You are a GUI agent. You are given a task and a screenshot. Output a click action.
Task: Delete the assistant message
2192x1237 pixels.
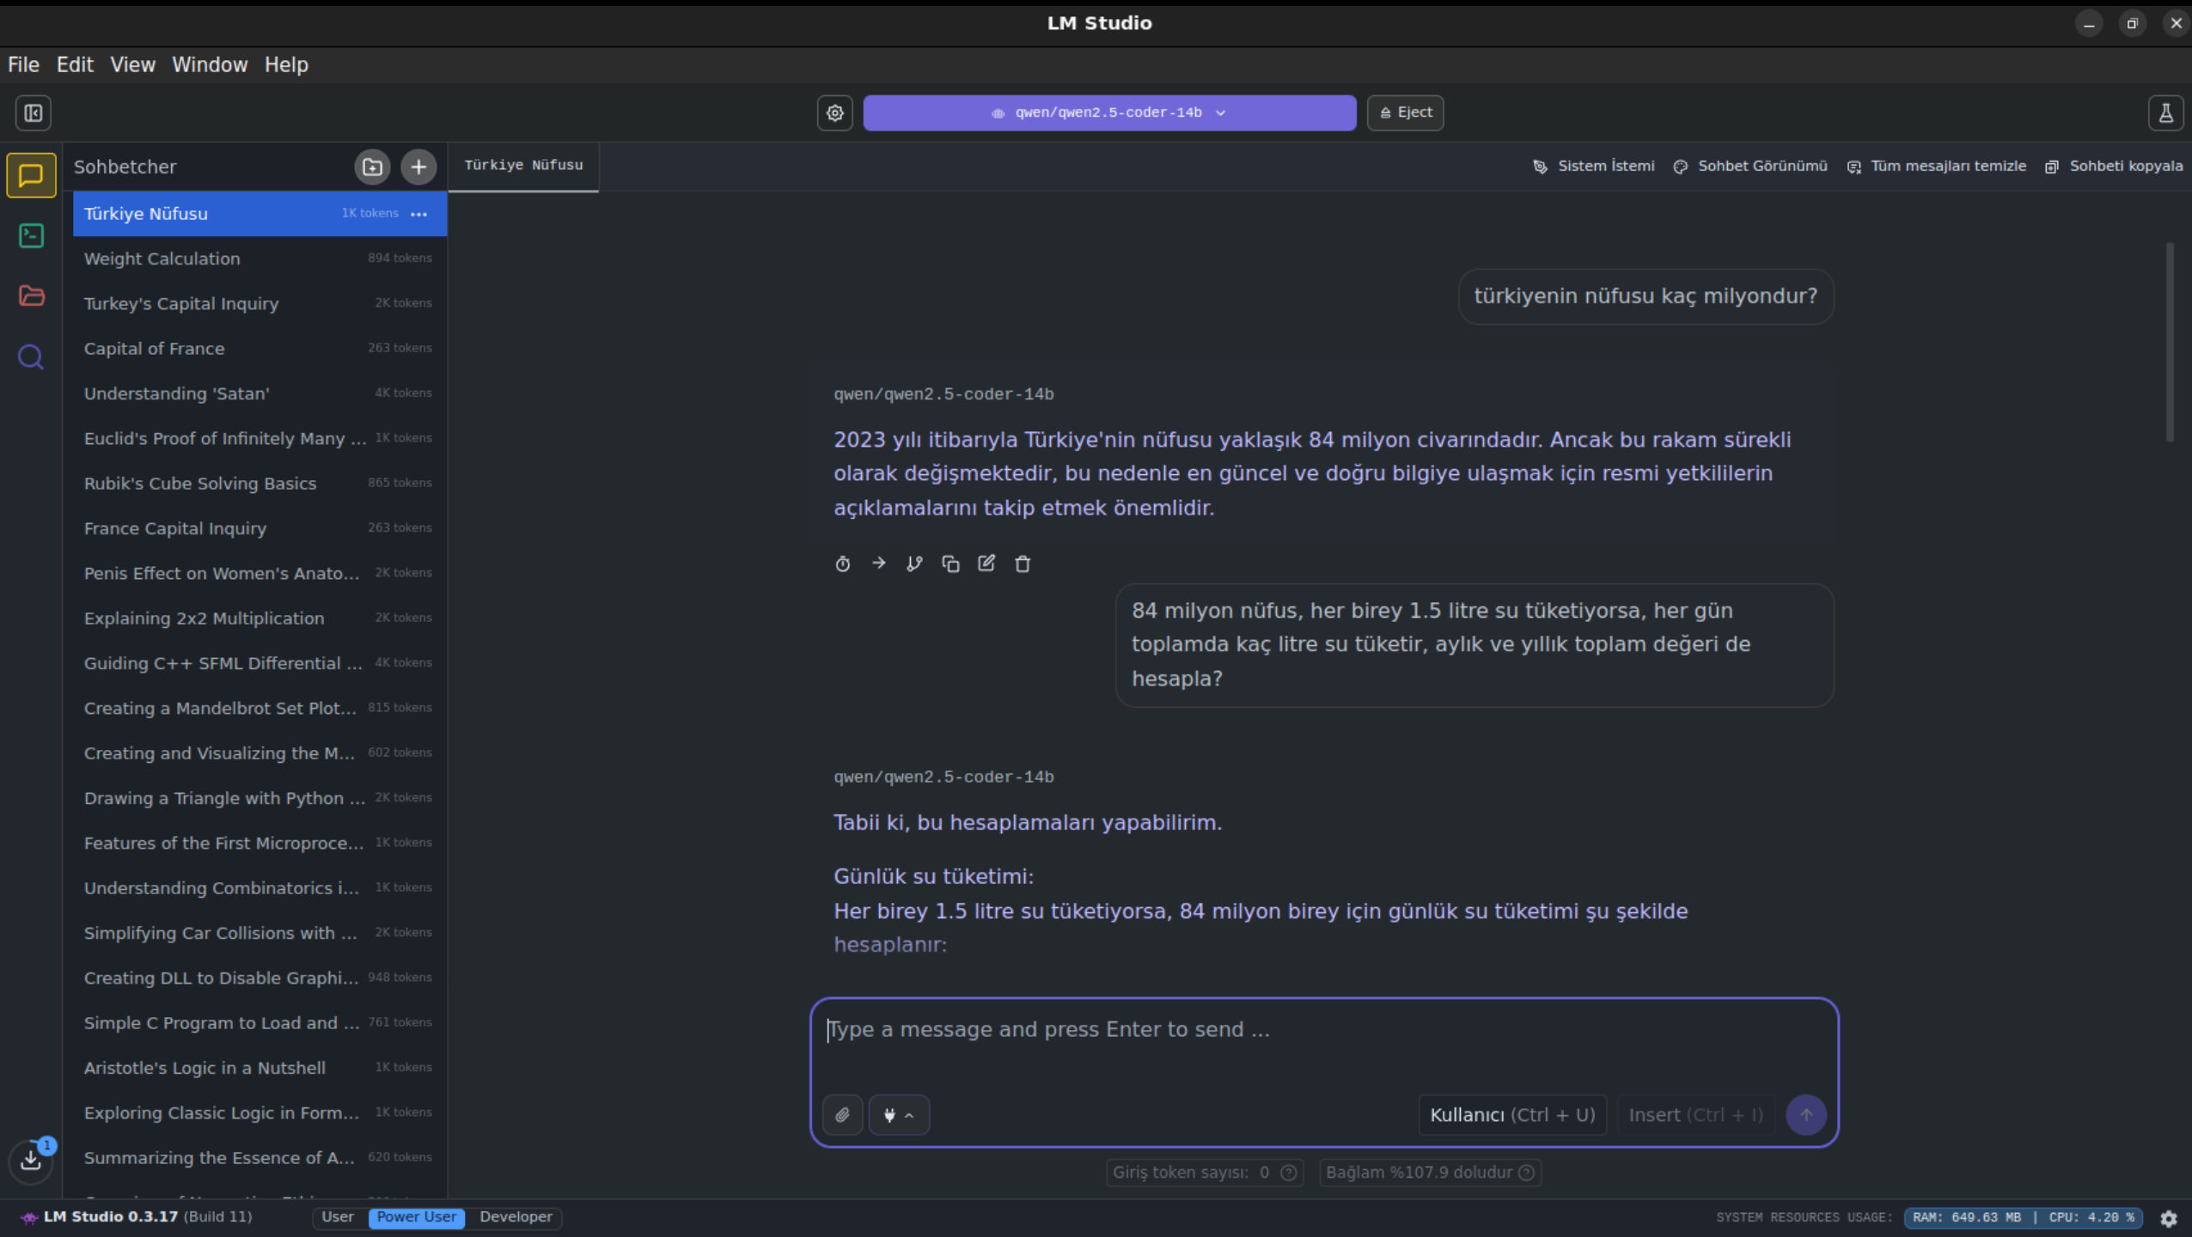tap(1023, 564)
